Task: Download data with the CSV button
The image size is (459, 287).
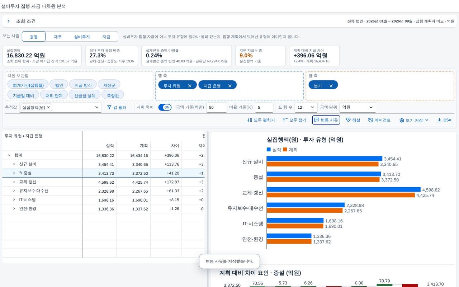Action: pos(444,120)
